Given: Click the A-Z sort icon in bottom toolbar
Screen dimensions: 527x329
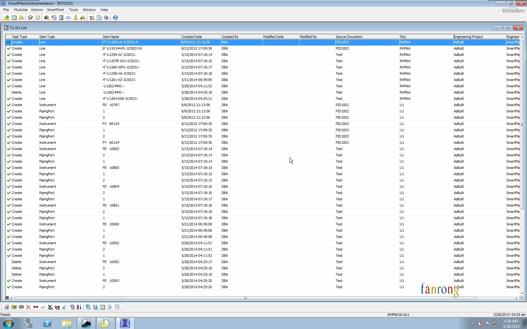Looking at the screenshot, I should [79, 307].
